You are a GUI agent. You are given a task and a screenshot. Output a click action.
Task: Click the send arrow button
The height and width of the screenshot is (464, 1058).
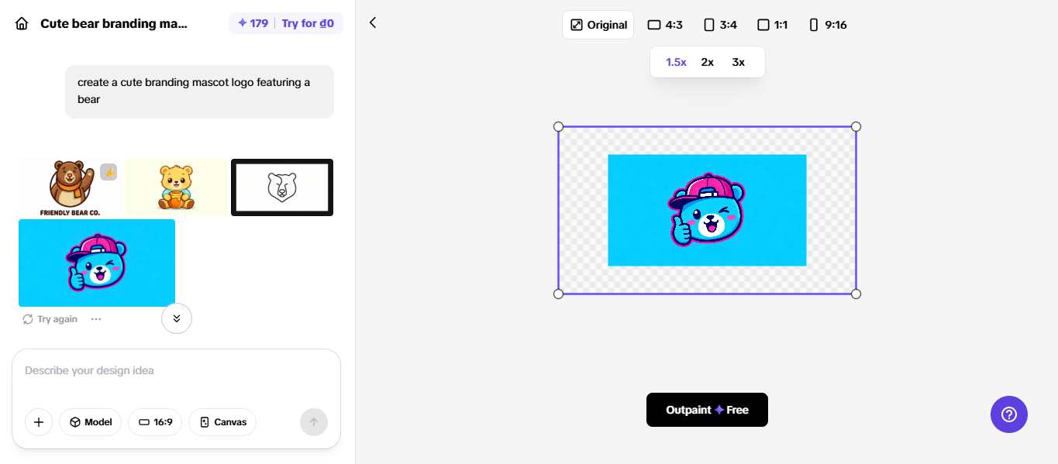pos(314,422)
